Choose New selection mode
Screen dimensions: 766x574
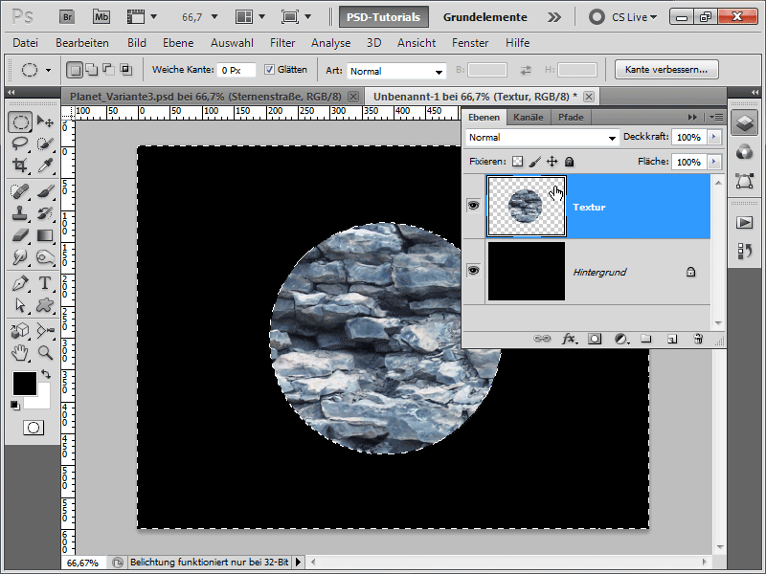point(75,70)
